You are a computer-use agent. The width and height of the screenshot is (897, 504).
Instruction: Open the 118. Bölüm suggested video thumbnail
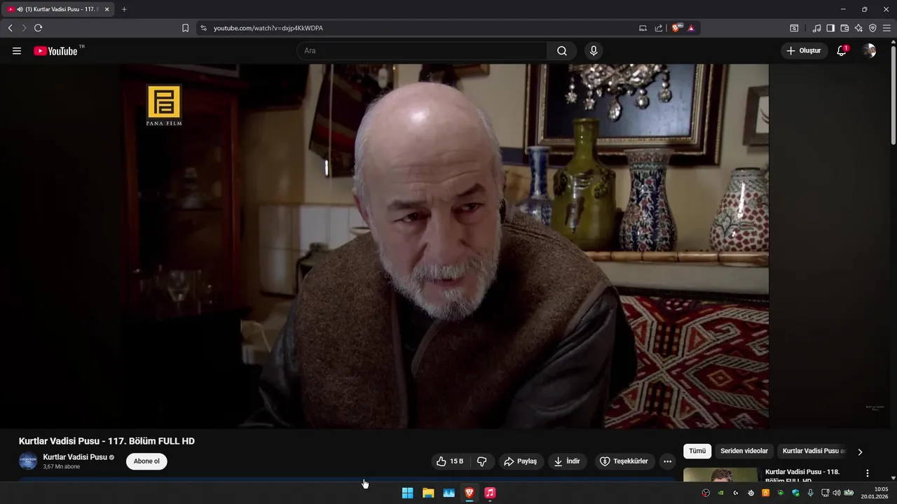point(720,475)
